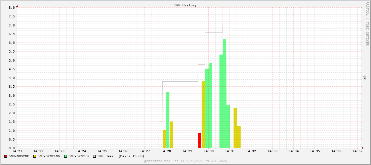Click the Max:7.19 dB value text
The width and height of the screenshot is (371, 165).
point(131,156)
